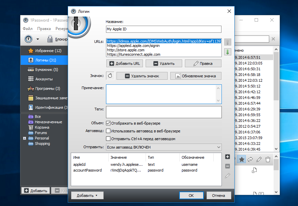
Task: Click 'Тип' column header
Action: click(163, 157)
